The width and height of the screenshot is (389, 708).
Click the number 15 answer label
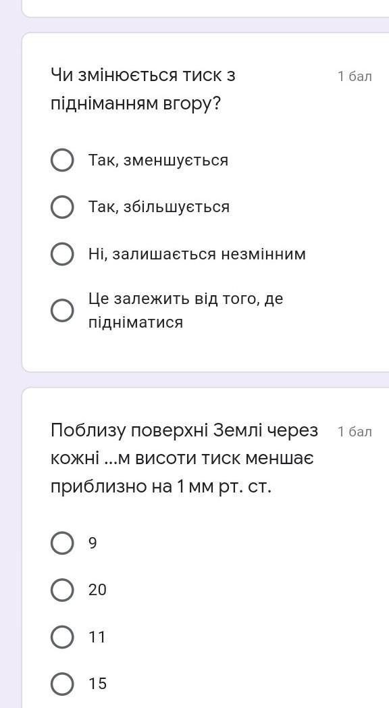97,684
